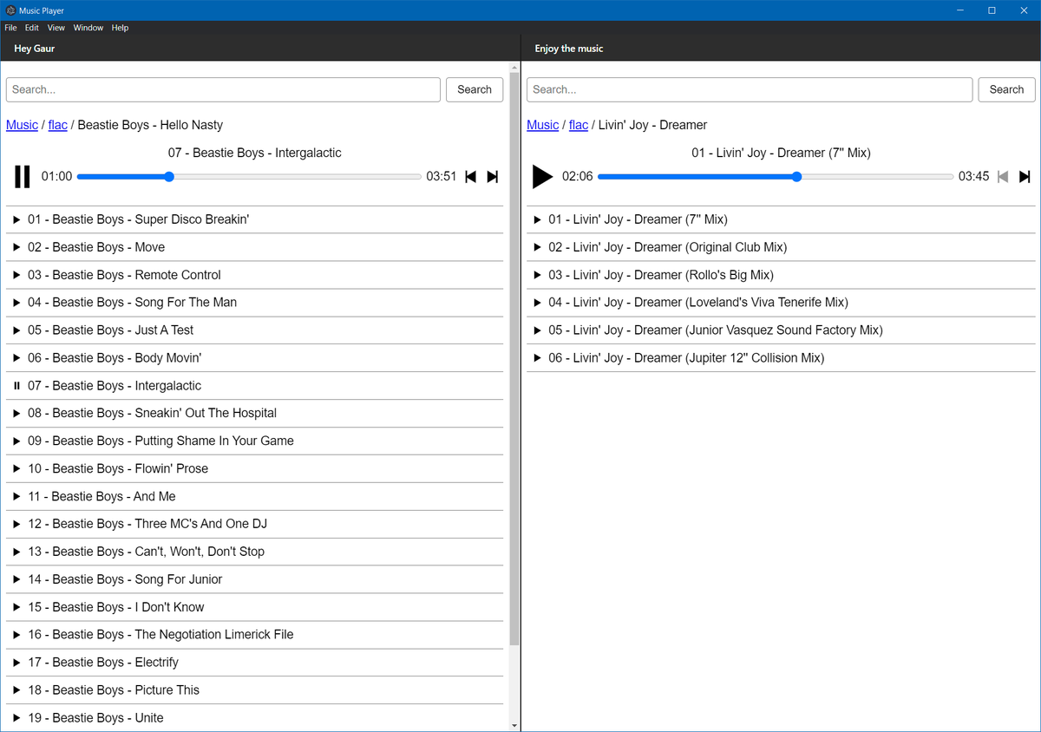The height and width of the screenshot is (732, 1041).
Task: Play icon next to 10 - Flowin' Prose
Action: [x=16, y=469]
